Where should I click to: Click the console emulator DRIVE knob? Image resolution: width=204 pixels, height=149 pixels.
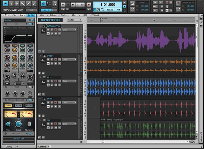pyautogui.click(x=19, y=124)
